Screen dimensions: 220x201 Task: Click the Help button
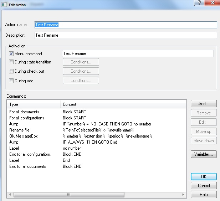point(204,195)
